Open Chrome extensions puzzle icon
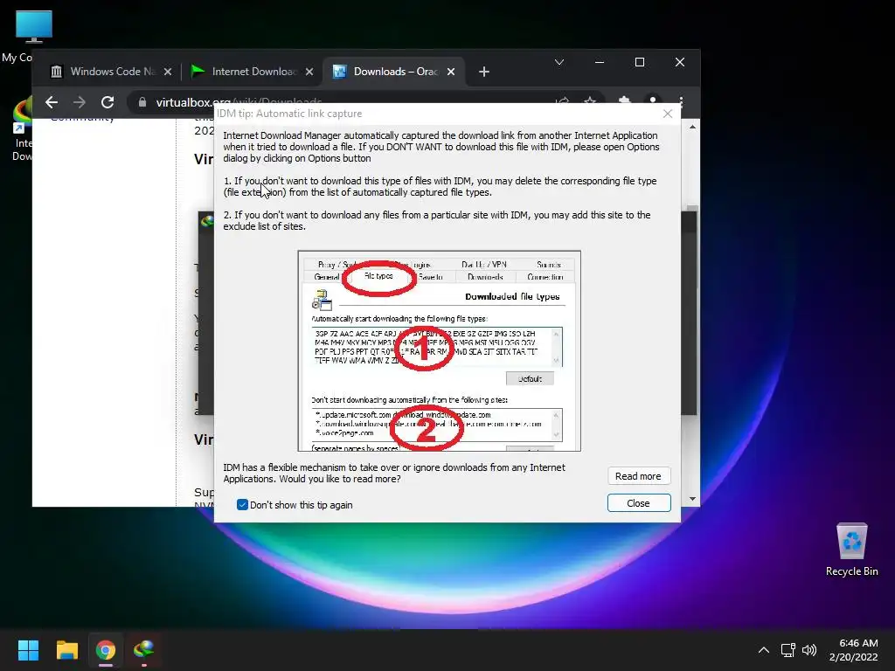Viewport: 895px width, 671px height. 624,101
